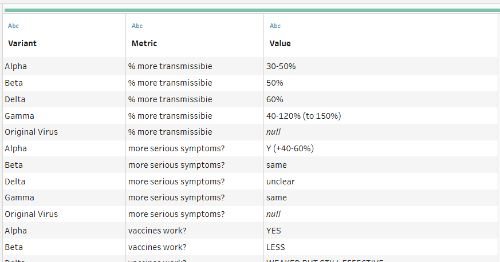
Task: Click the Abc type icon above Variant
Action: coord(13,26)
